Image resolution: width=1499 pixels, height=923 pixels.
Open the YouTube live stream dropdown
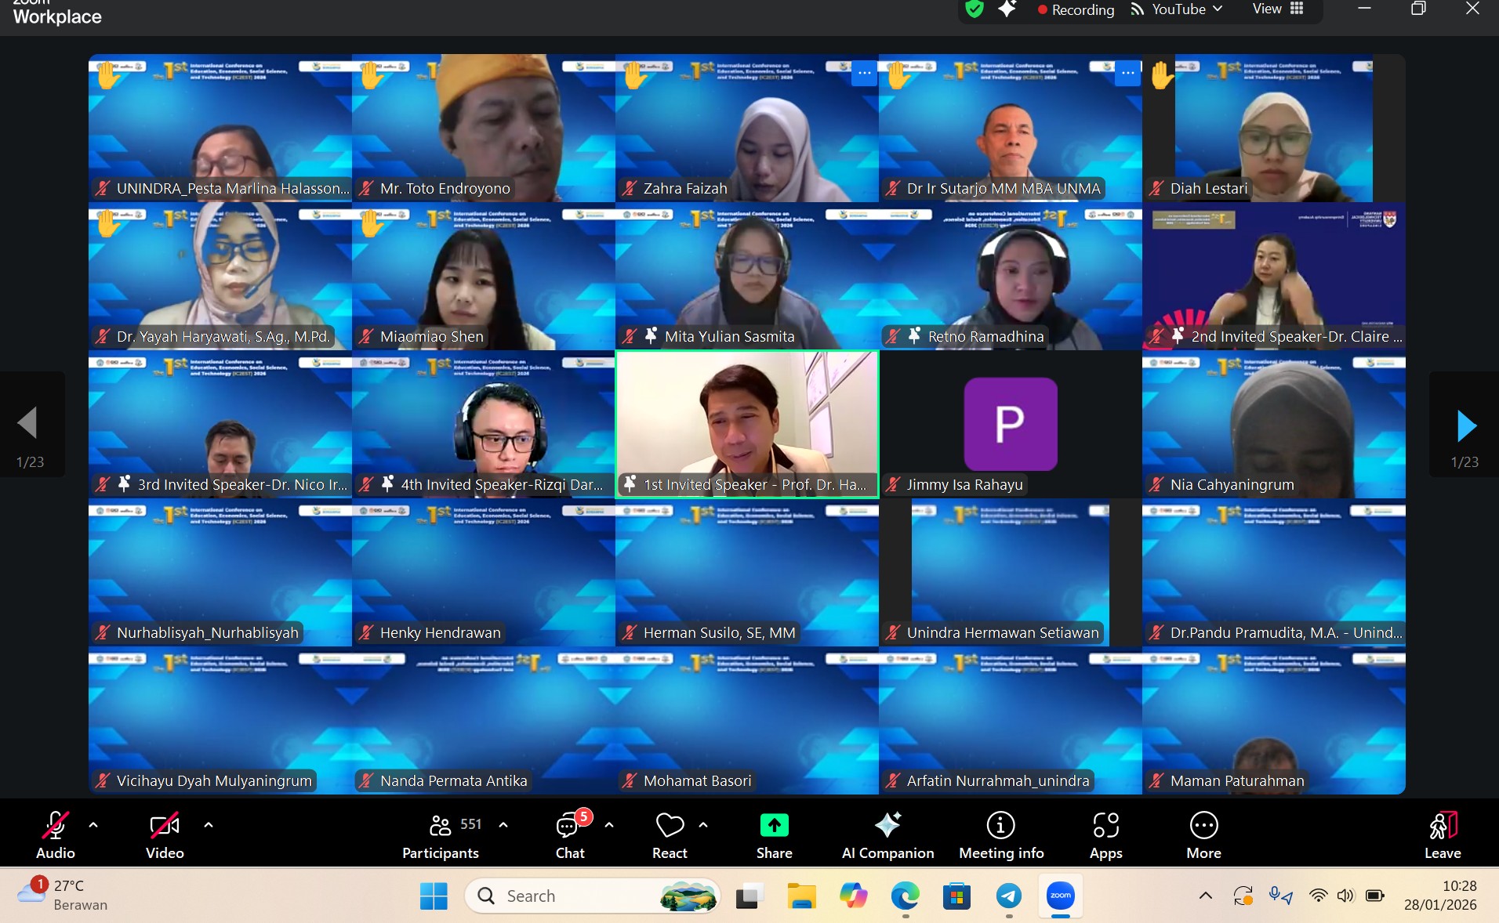coord(1217,10)
